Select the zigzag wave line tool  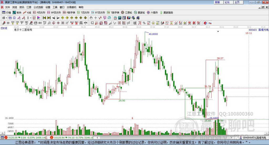pyautogui.click(x=115, y=23)
